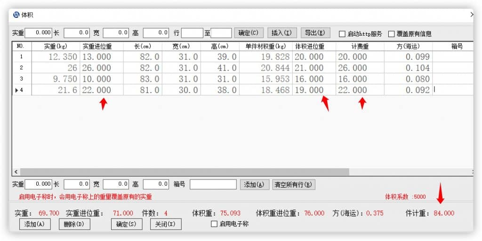
Task: Click the 单件材积重(kg) column header
Action: tap(266, 47)
